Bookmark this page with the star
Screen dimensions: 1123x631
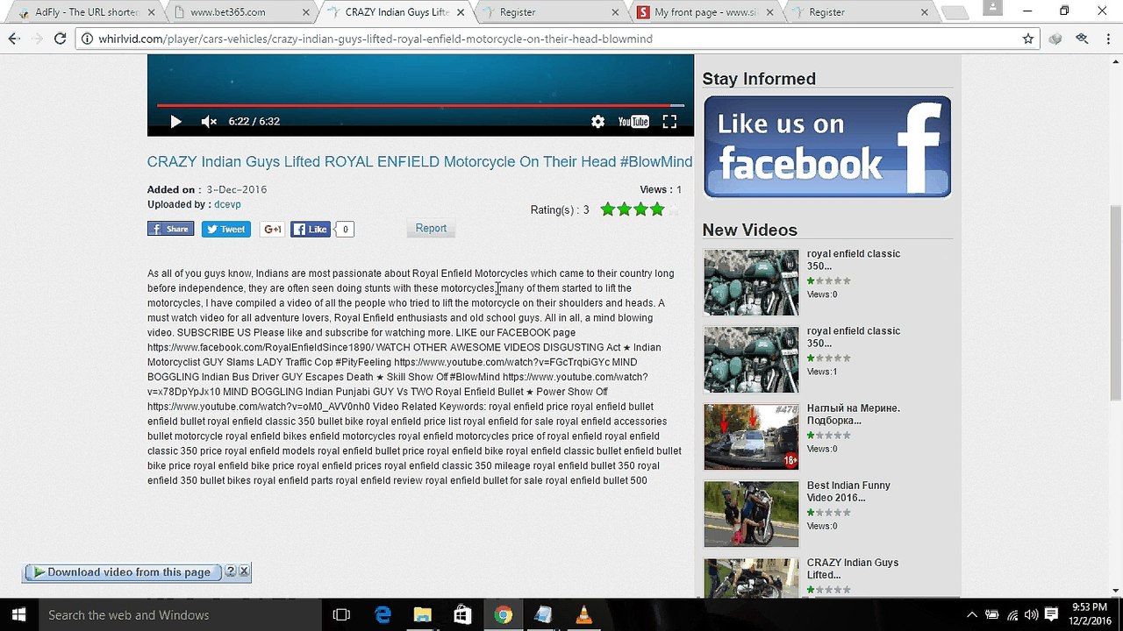click(x=1028, y=39)
